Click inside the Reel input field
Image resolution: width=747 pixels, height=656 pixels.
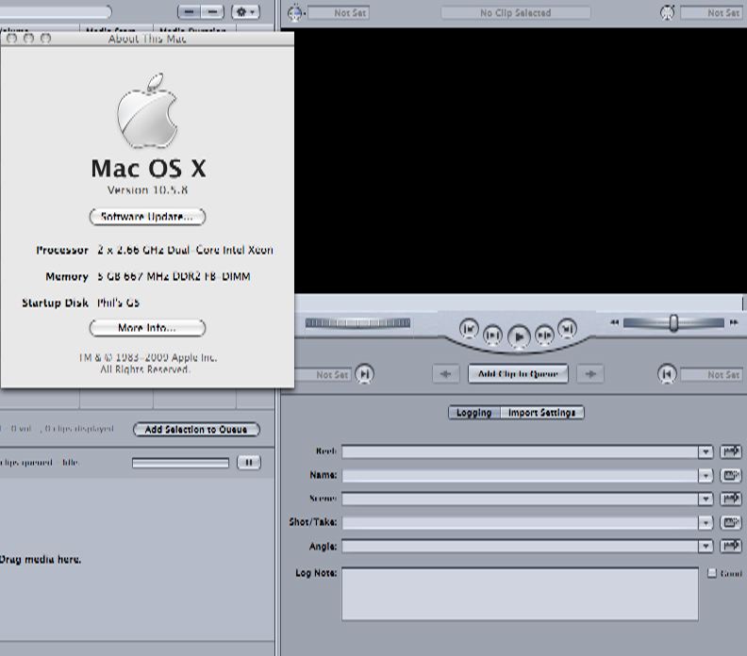[x=521, y=451]
